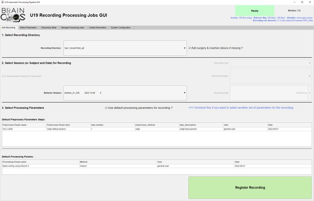This screenshot has width=314, height=201.
Task: Click the 'step number' column header
Action: pos(113,125)
